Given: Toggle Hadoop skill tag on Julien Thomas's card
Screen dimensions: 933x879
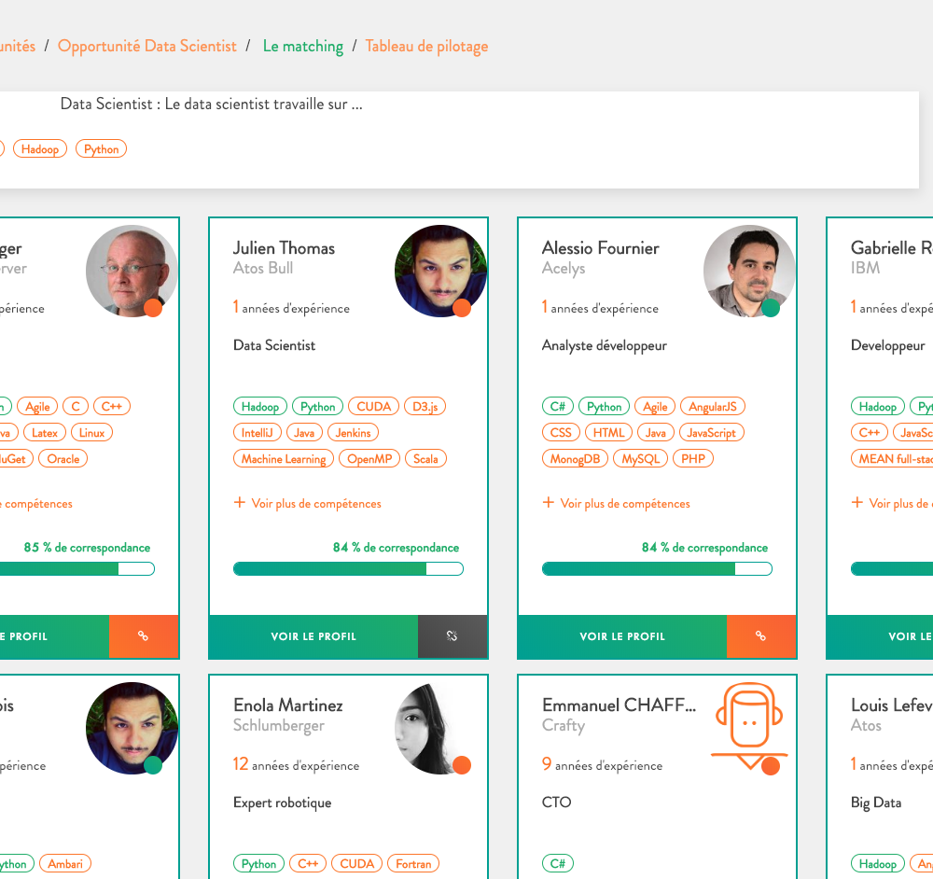Looking at the screenshot, I should click(260, 407).
